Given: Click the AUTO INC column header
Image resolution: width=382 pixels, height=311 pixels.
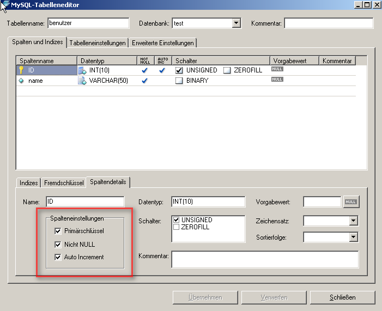Looking at the screenshot, I should pyautogui.click(x=163, y=60).
